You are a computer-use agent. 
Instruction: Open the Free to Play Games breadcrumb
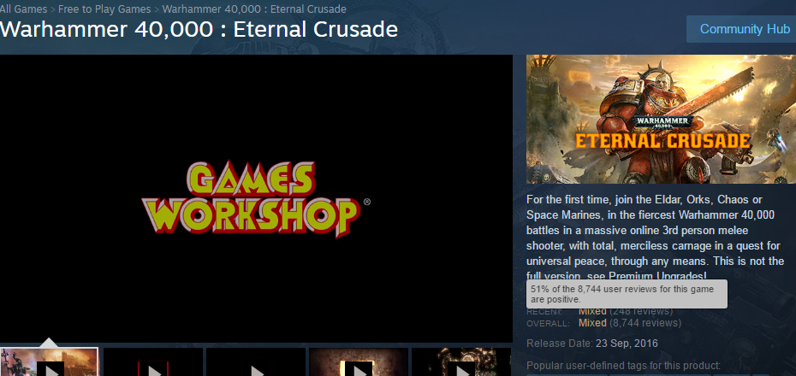[104, 9]
